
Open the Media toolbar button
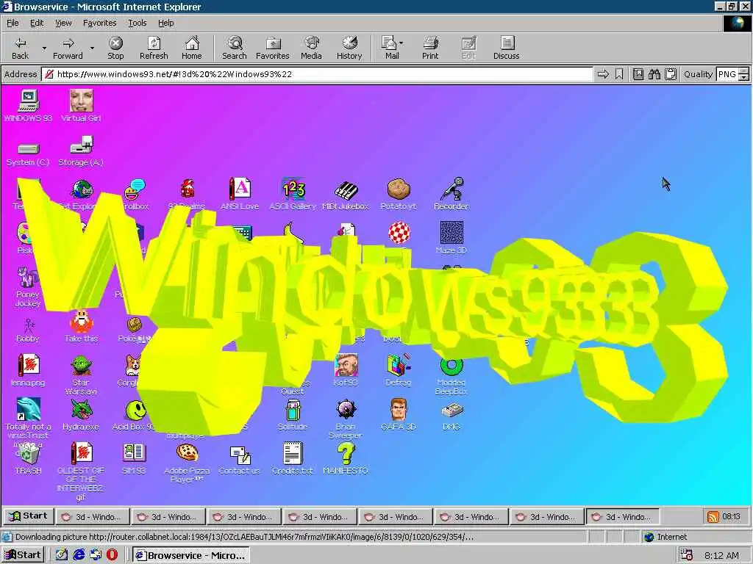pyautogui.click(x=311, y=48)
